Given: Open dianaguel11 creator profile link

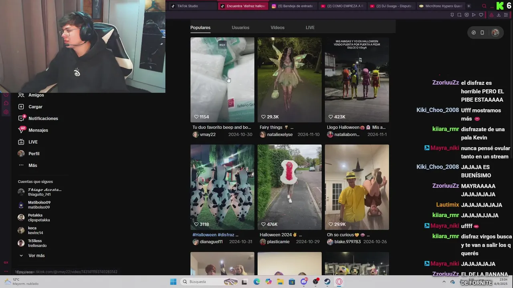Looking at the screenshot, I should [208, 242].
